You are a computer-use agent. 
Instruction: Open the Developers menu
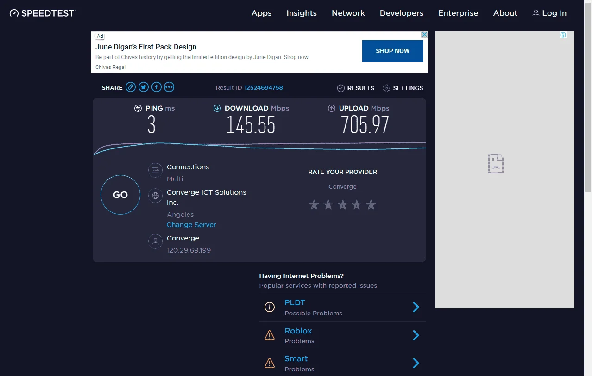click(x=402, y=13)
